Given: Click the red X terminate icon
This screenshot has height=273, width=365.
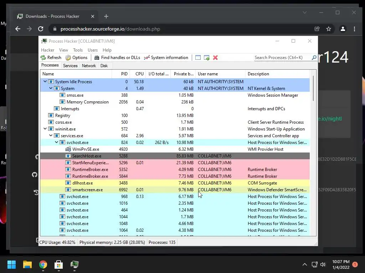Looking at the screenshot, I should tap(215, 58).
